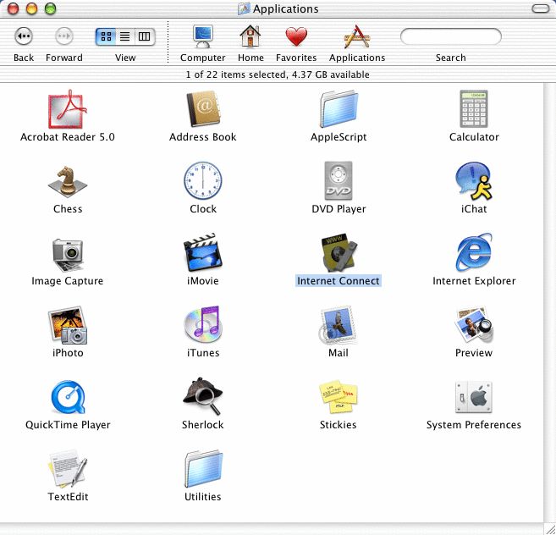Click the Acrobat Reader 5.0 label

pyautogui.click(x=68, y=137)
